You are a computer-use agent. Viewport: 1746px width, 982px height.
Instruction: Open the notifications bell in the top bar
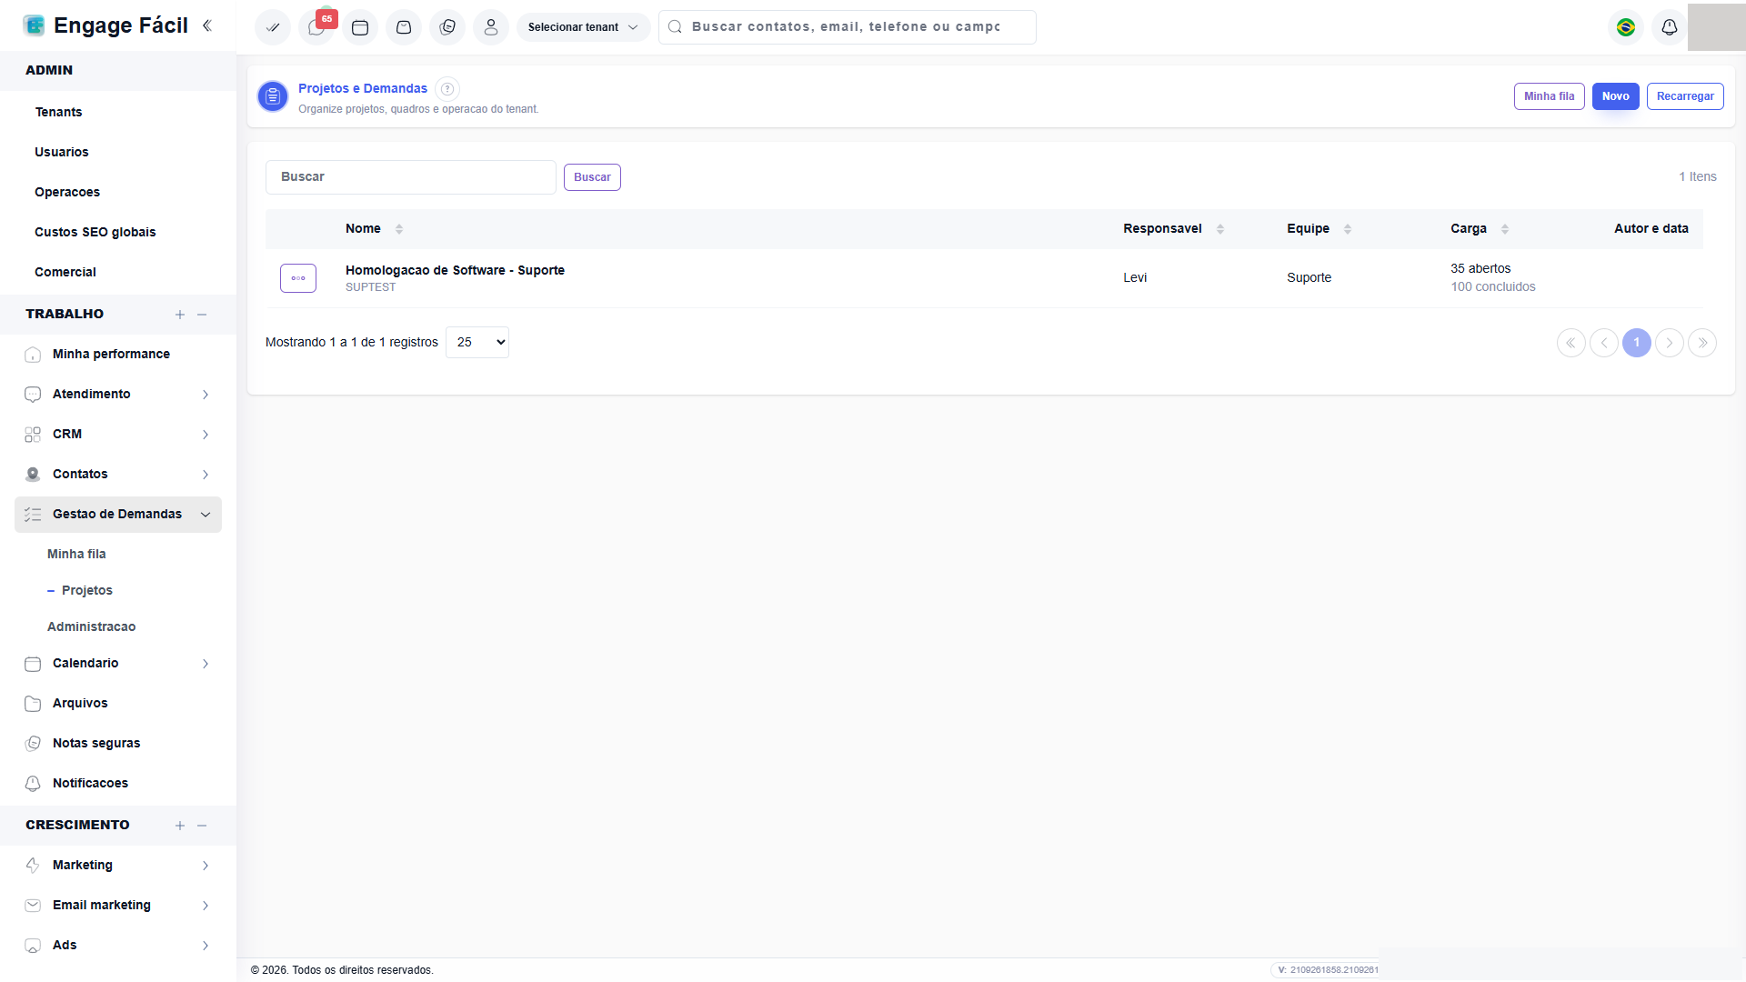[x=1670, y=27]
